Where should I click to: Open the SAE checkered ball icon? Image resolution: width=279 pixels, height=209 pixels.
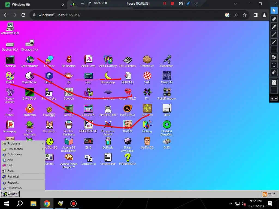pyautogui.click(x=147, y=78)
